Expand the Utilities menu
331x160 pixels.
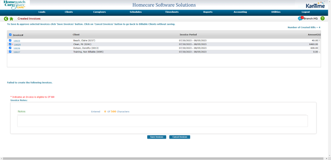pyautogui.click(x=276, y=12)
